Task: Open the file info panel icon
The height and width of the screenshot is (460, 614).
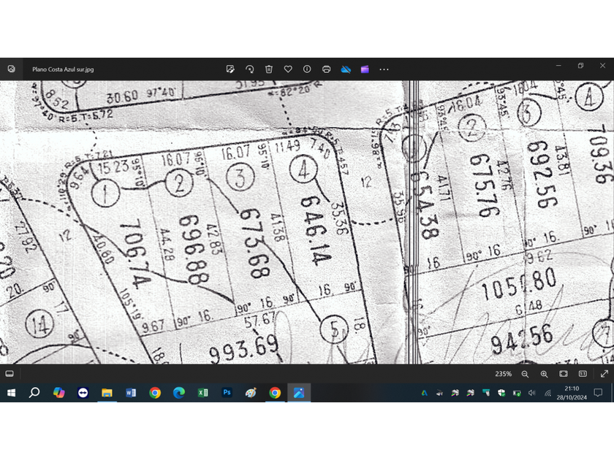Action: click(307, 69)
